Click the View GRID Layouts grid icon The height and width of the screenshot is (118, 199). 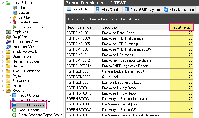(127, 9)
